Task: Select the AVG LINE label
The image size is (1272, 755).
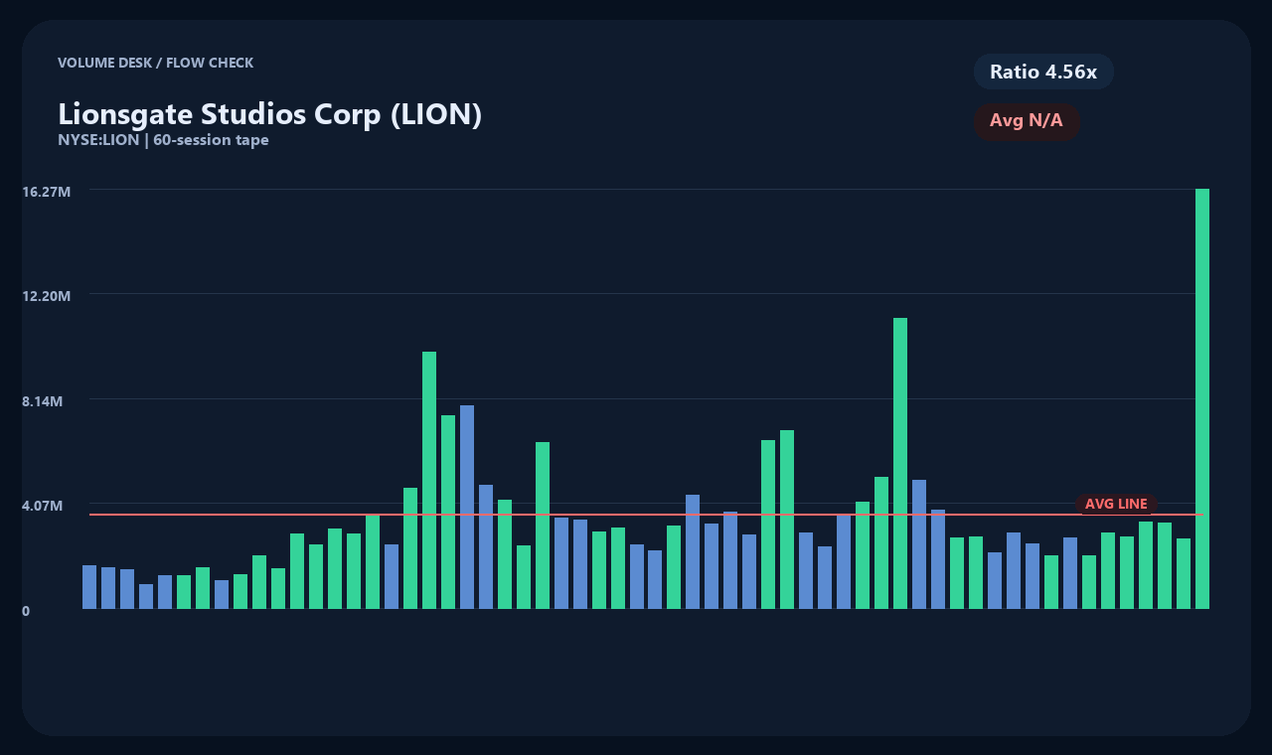Action: coord(1116,504)
